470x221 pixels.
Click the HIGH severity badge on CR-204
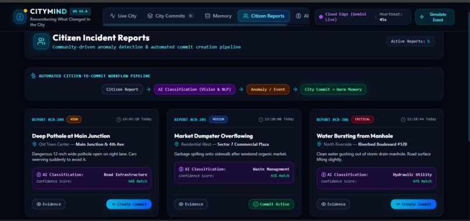click(x=74, y=119)
